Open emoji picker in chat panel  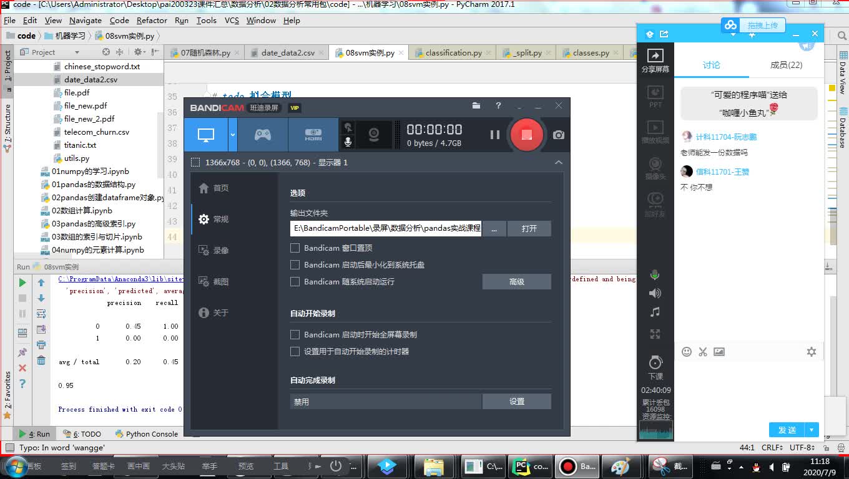(687, 352)
